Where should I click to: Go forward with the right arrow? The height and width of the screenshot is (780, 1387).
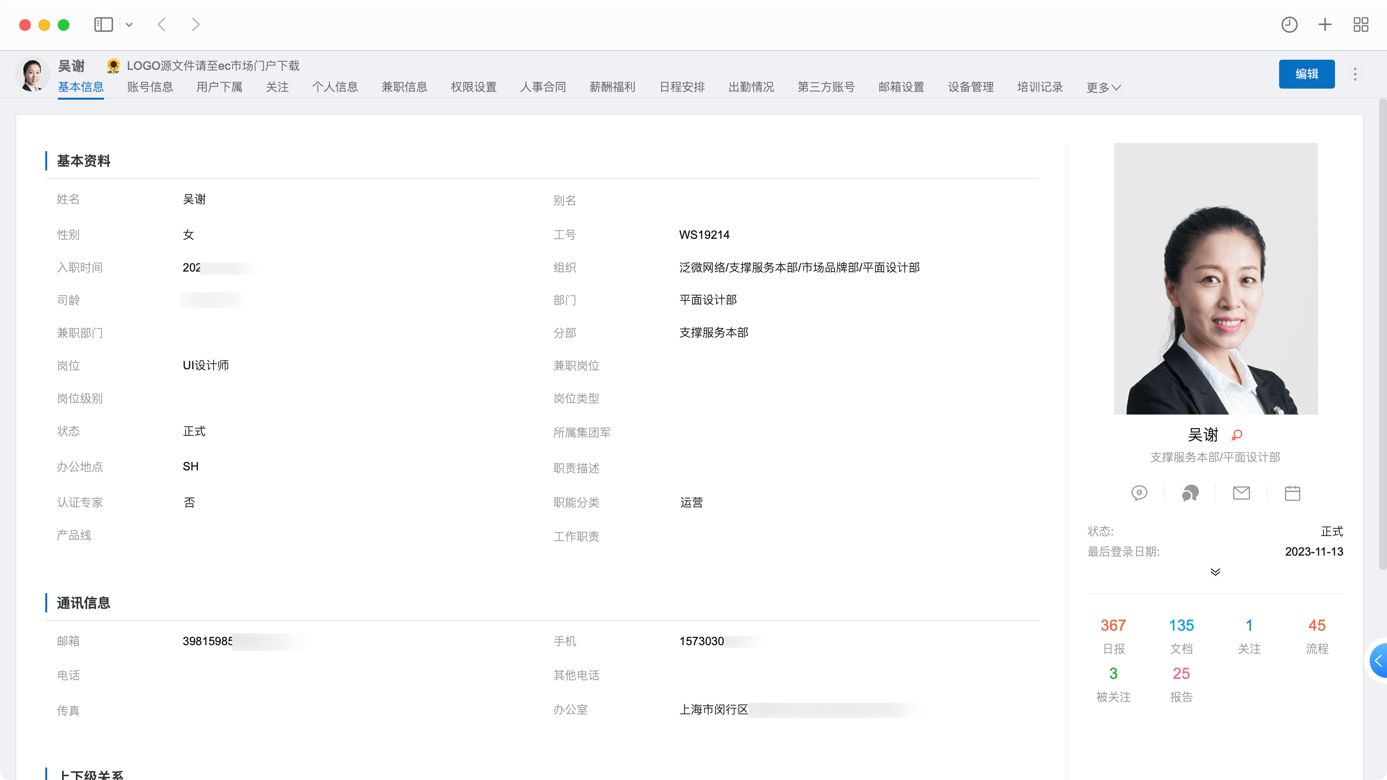pos(196,25)
